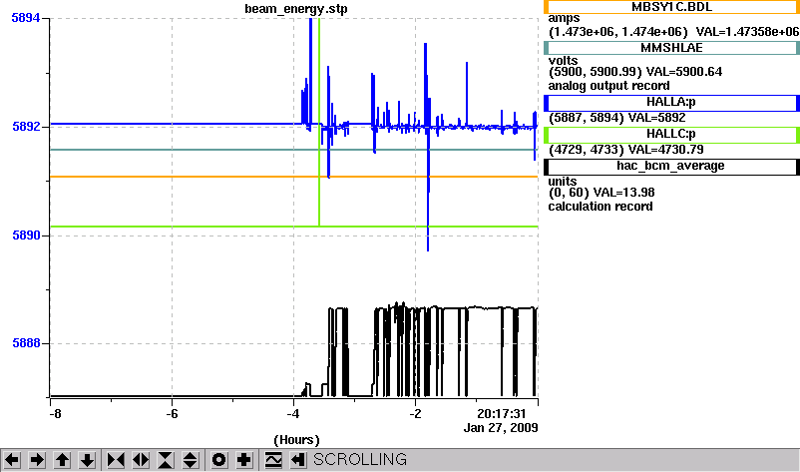Click the -6 hours x-axis tick label
The image size is (800, 472).
click(x=172, y=414)
